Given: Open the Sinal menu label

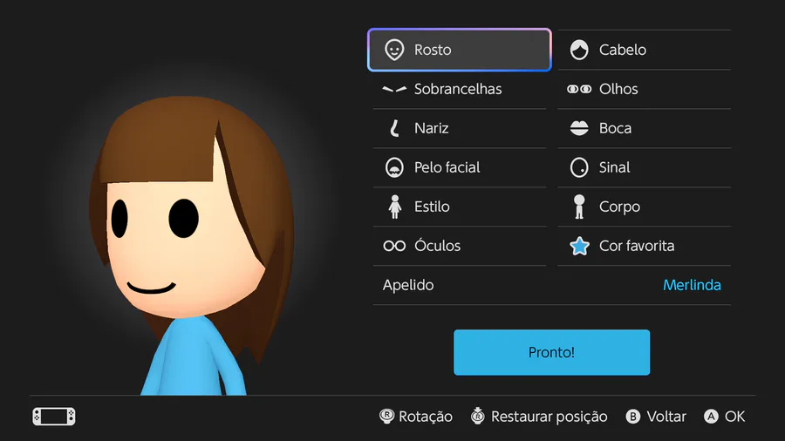Looking at the screenshot, I should click(614, 167).
